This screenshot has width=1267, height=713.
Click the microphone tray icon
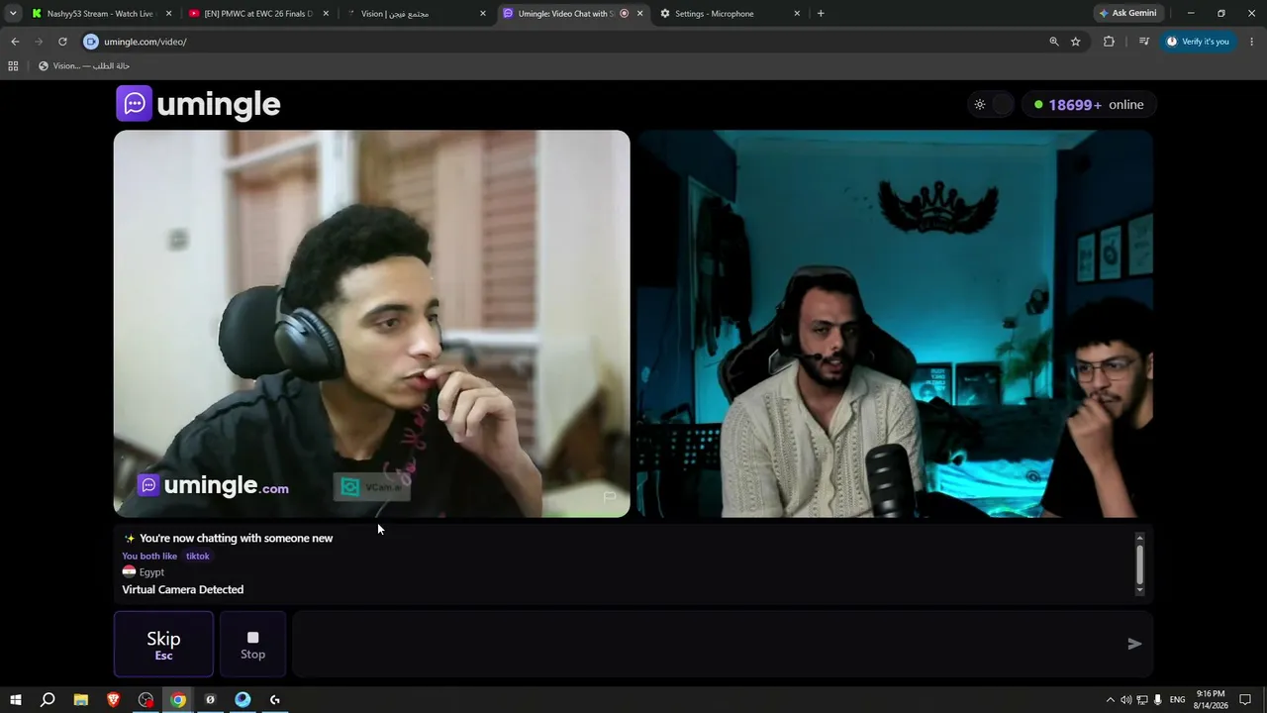(1158, 700)
